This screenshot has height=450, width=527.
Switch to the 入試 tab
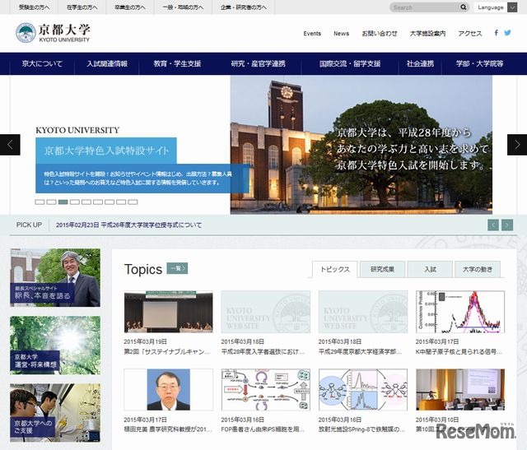(430, 269)
